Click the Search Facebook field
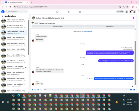This screenshot has height=111, width=139. click(x=17, y=12)
